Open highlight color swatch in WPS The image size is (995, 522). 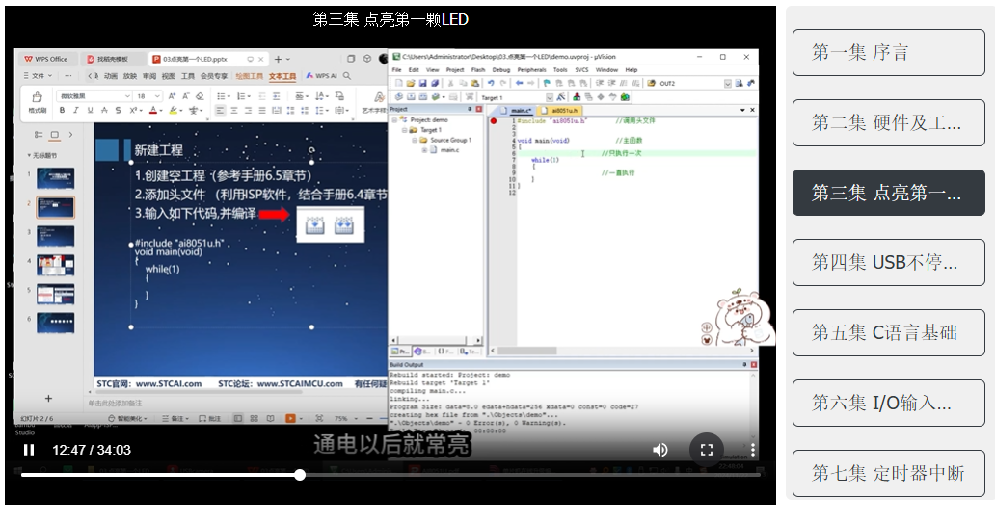click(x=174, y=110)
